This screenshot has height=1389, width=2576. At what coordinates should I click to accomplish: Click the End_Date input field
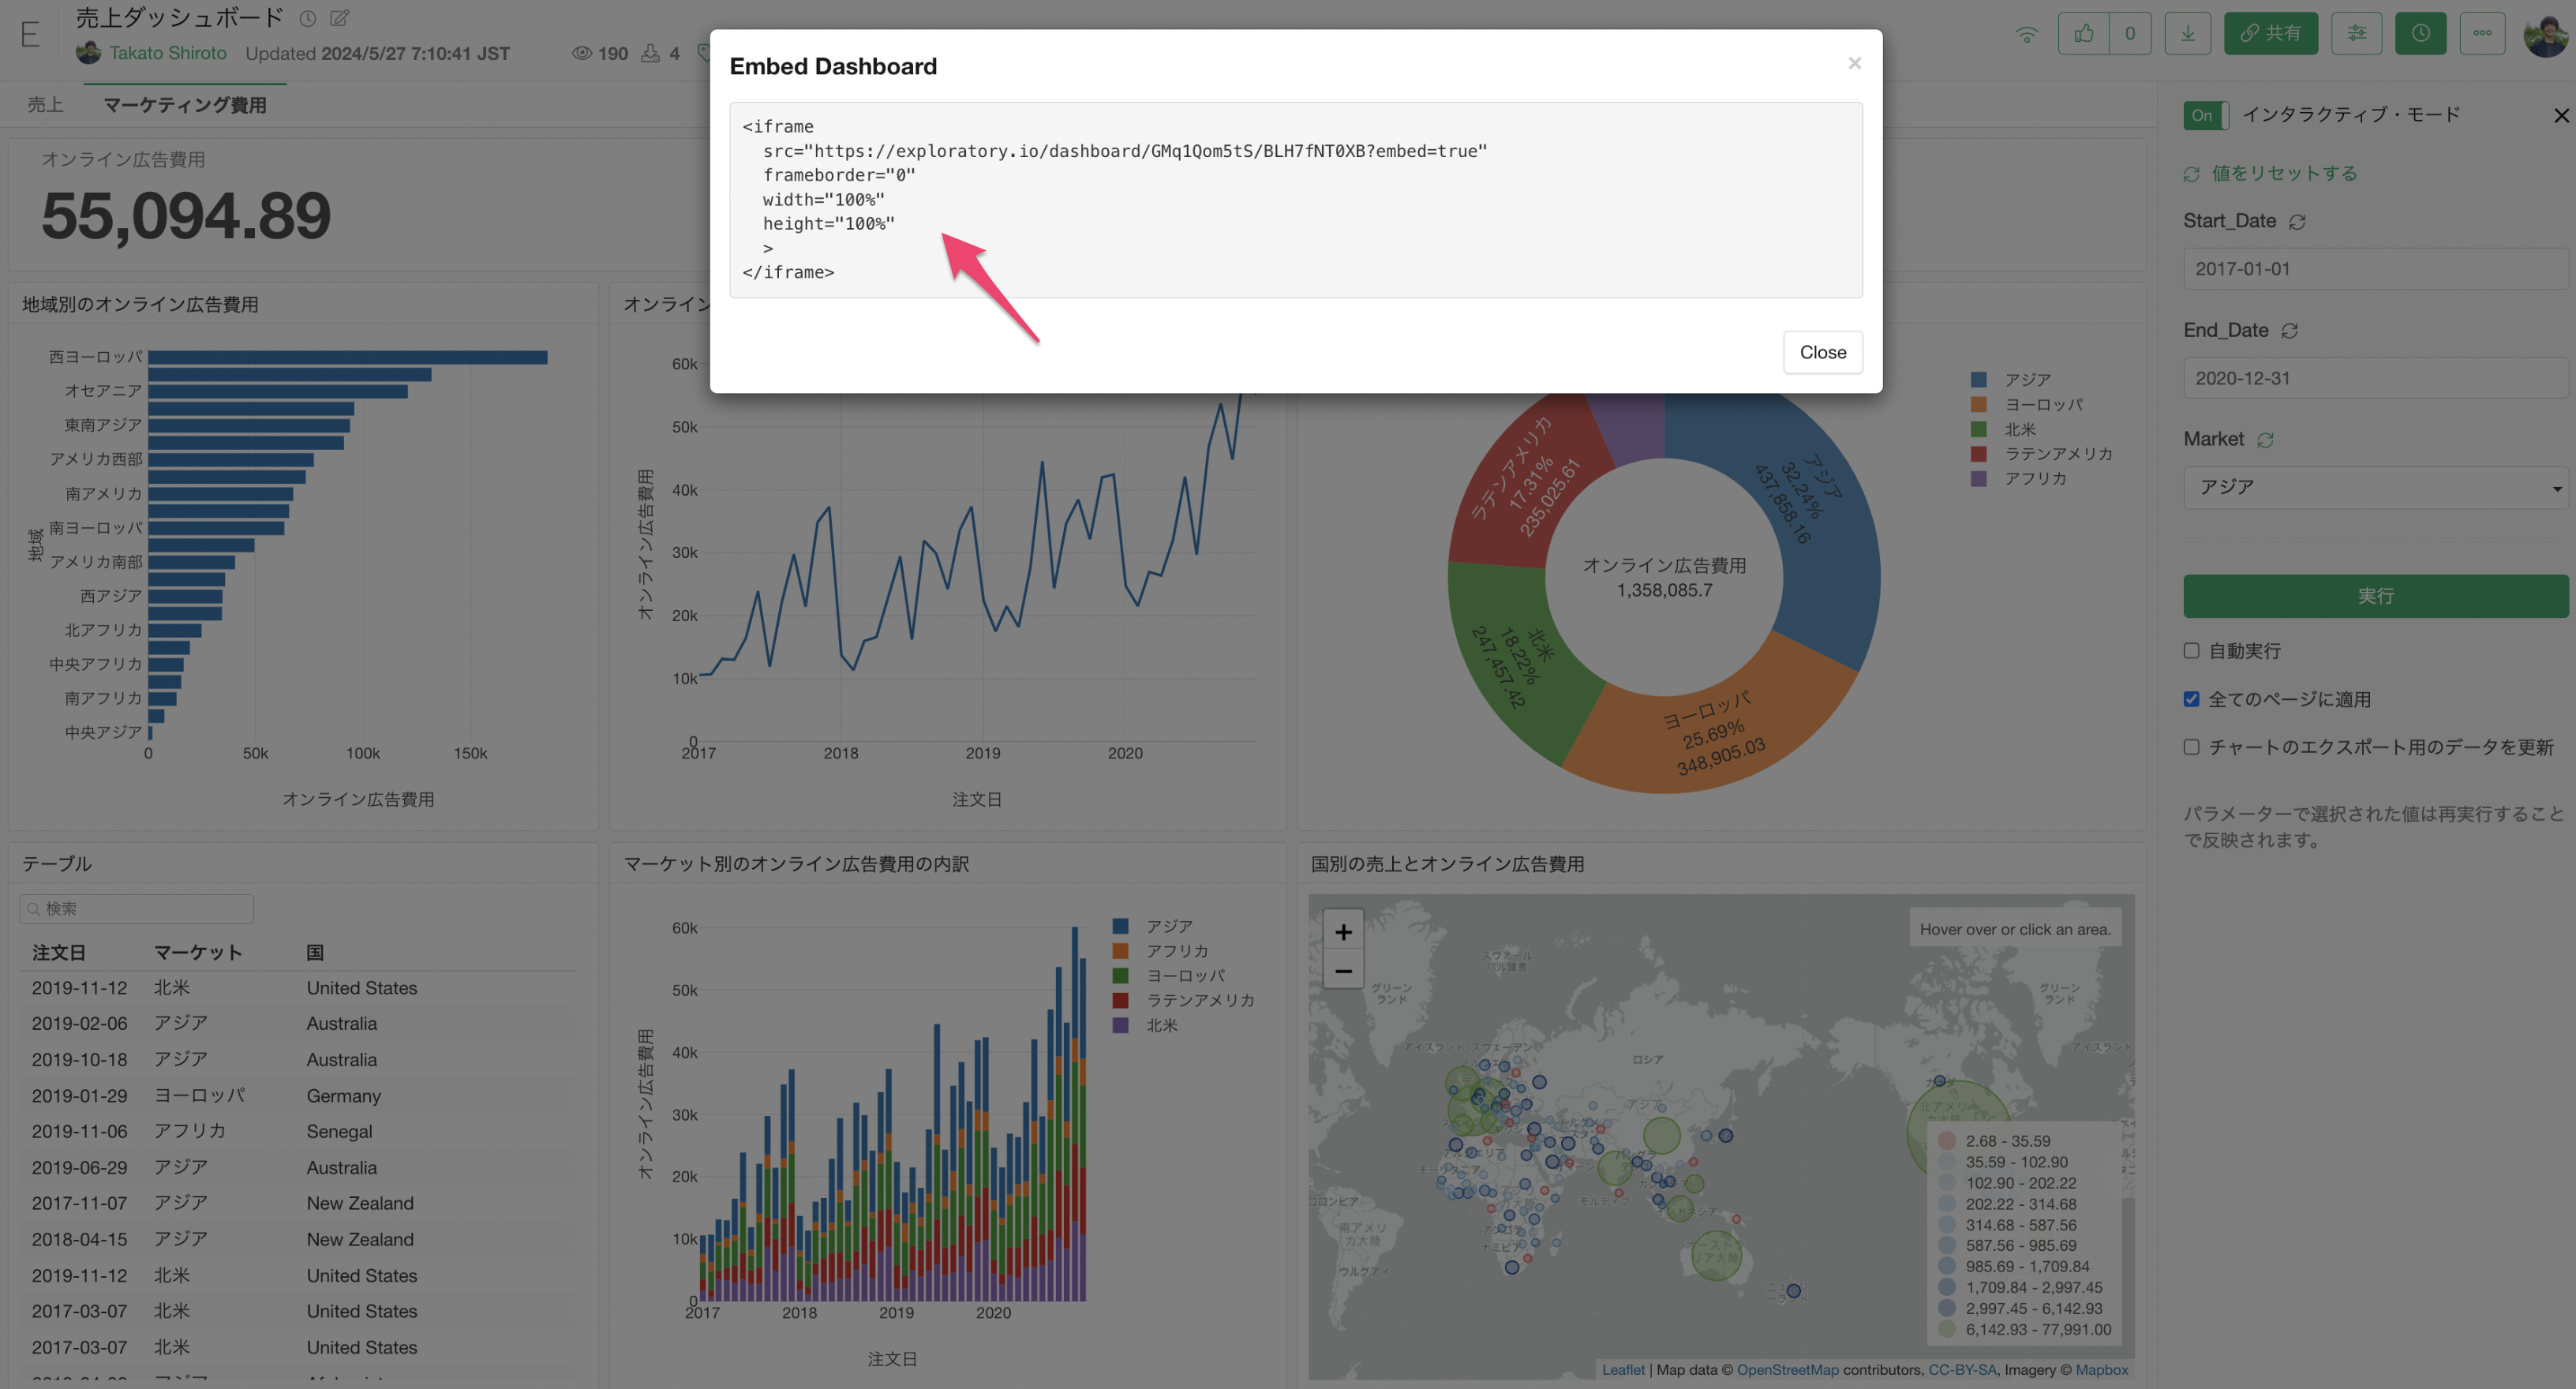(x=2375, y=378)
